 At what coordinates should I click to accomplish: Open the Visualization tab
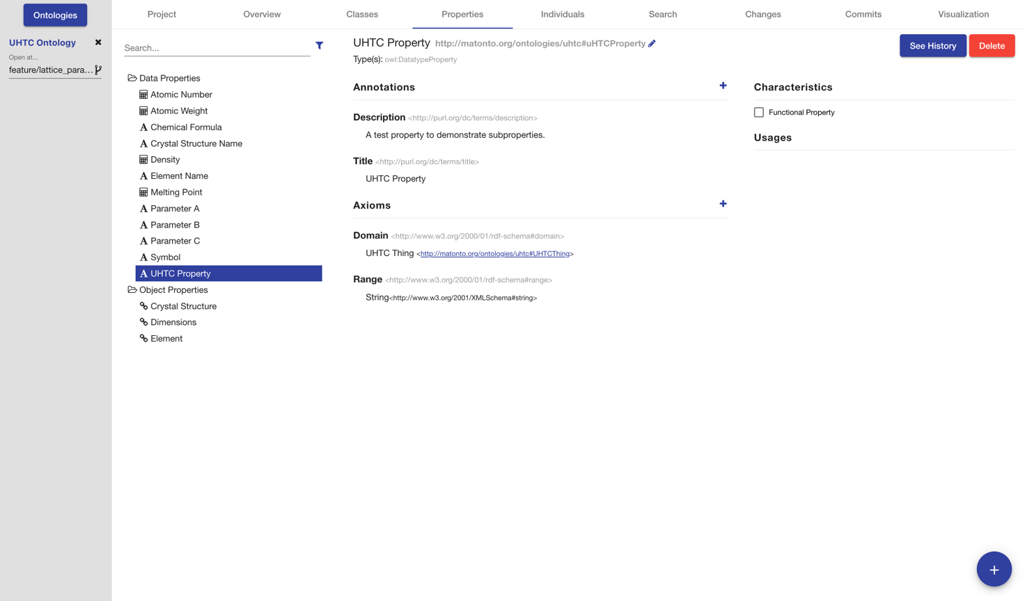click(963, 14)
